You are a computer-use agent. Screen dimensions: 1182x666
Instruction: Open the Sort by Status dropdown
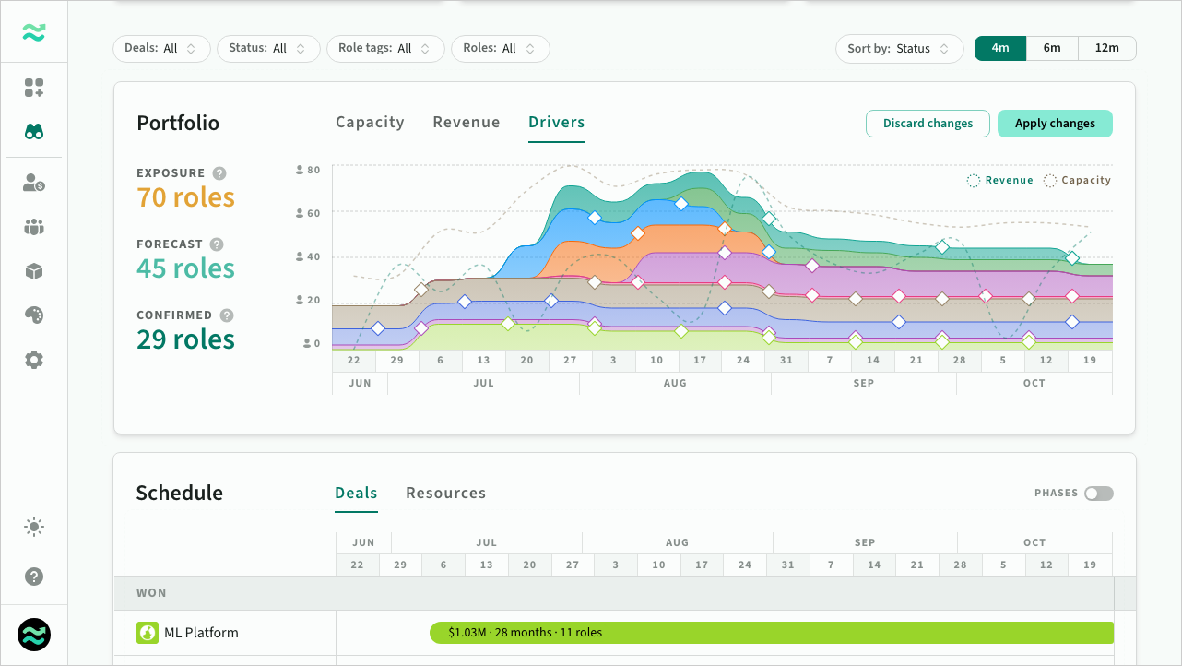(x=899, y=49)
